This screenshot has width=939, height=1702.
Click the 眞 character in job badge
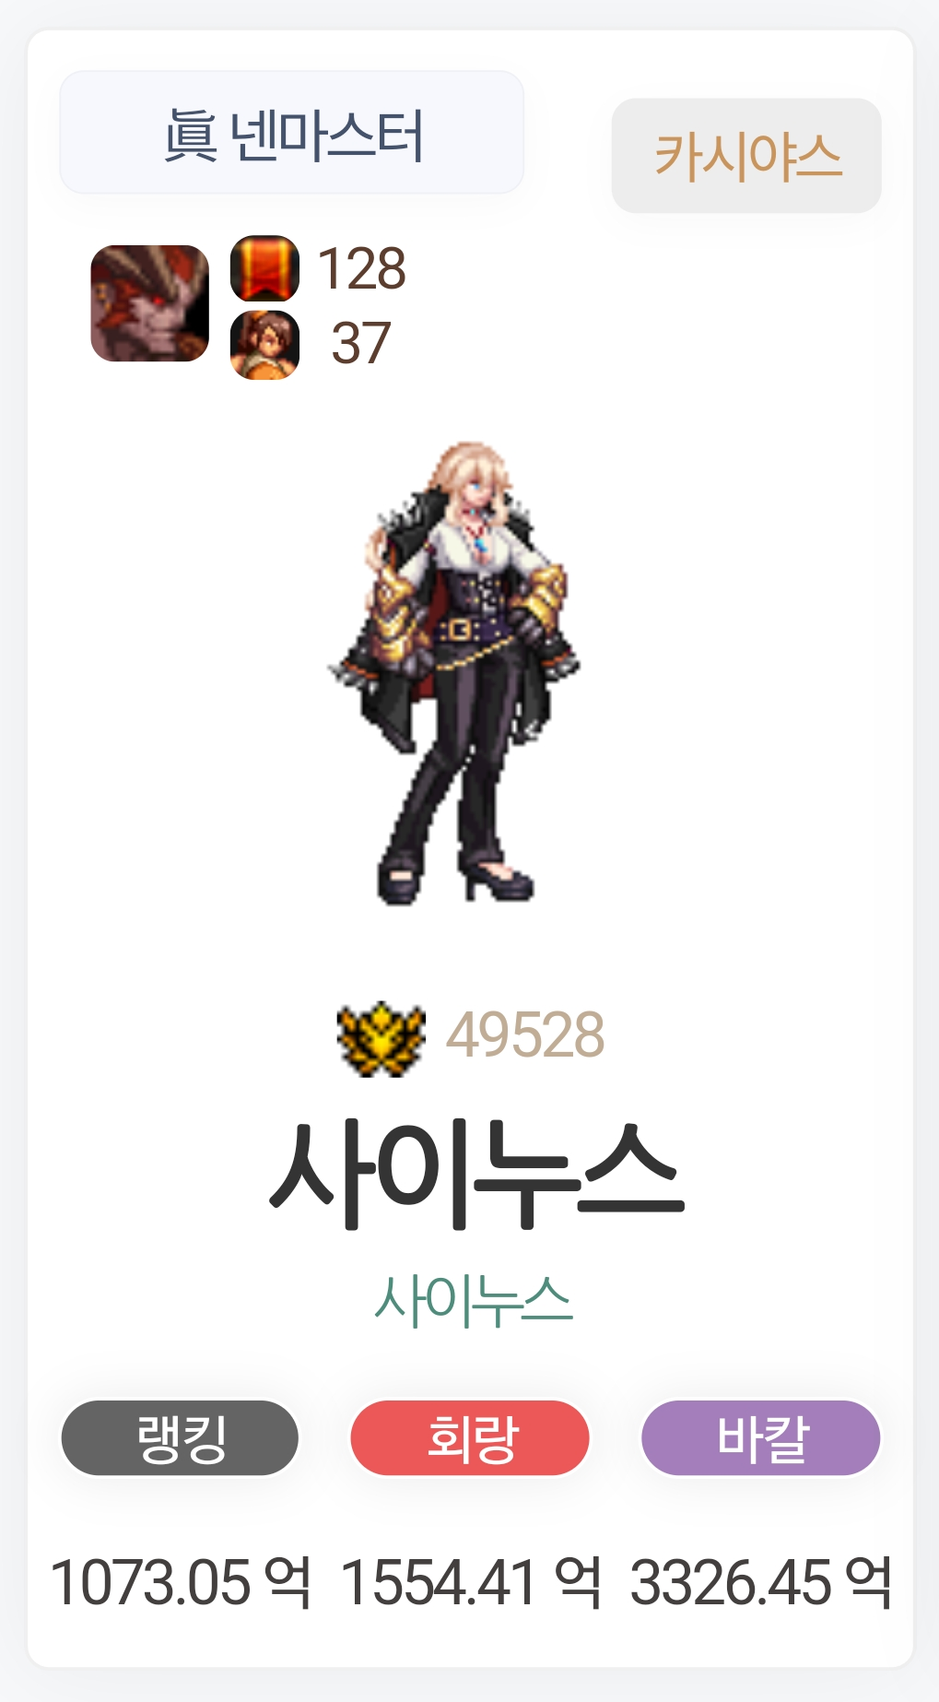pos(191,136)
